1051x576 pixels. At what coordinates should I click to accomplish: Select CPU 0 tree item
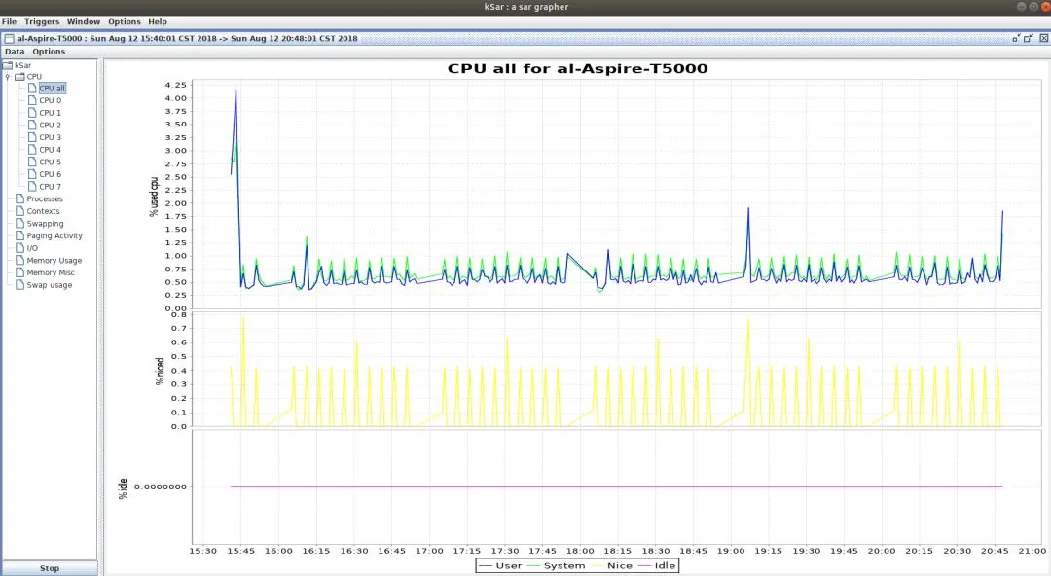[x=51, y=100]
